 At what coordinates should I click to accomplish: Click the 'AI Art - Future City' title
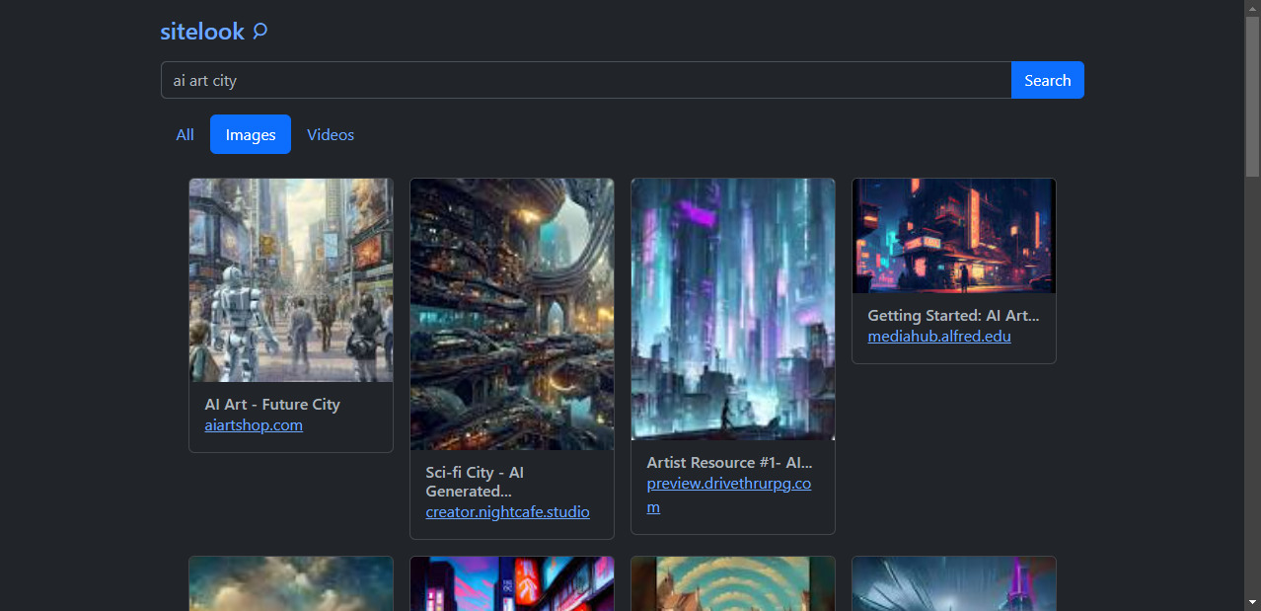click(x=272, y=404)
